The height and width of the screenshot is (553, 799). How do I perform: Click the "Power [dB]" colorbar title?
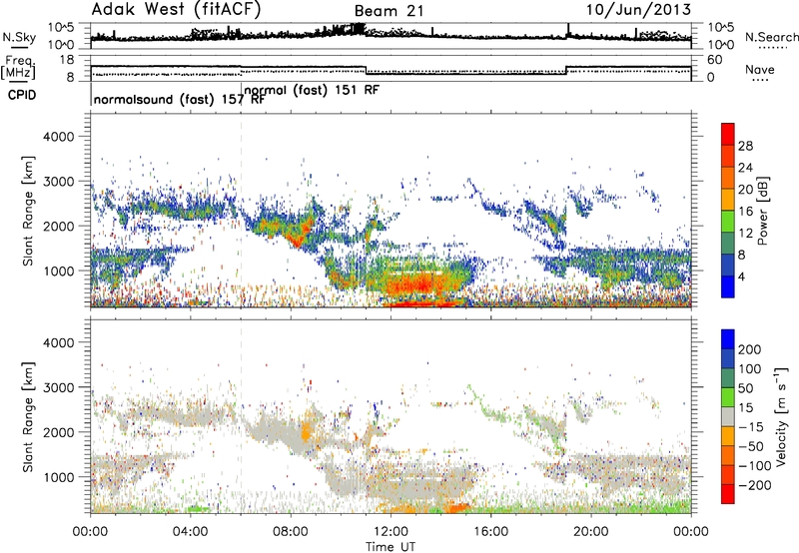click(x=763, y=211)
